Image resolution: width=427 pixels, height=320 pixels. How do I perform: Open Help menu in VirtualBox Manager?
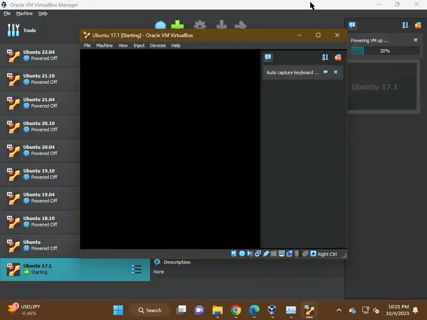pos(43,13)
